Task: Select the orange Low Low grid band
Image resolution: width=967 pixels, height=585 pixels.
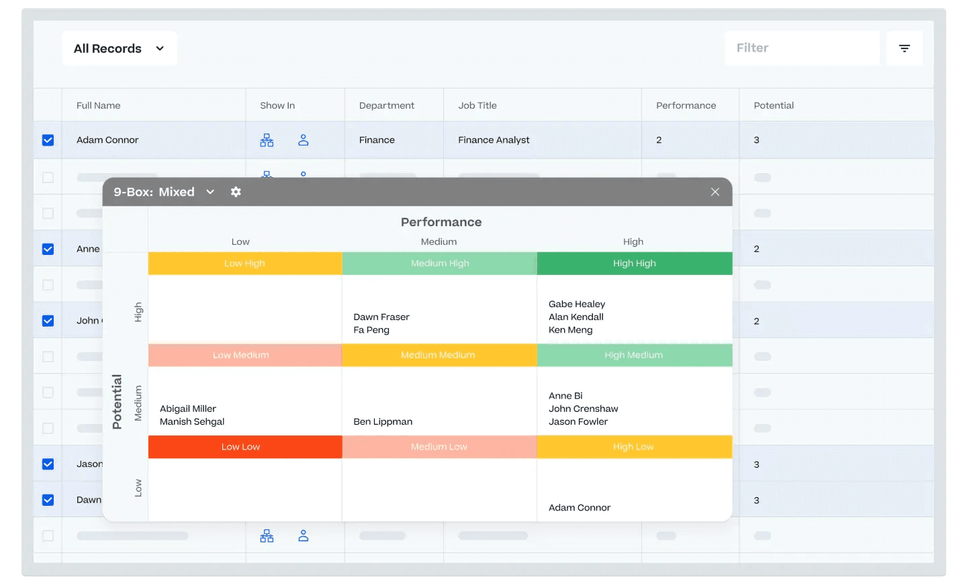Action: point(244,447)
